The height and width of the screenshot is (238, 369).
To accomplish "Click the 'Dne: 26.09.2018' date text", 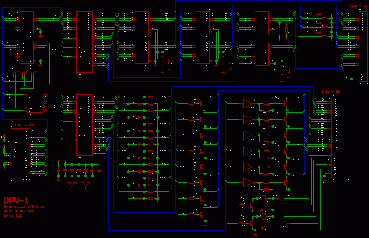I will tap(19, 210).
